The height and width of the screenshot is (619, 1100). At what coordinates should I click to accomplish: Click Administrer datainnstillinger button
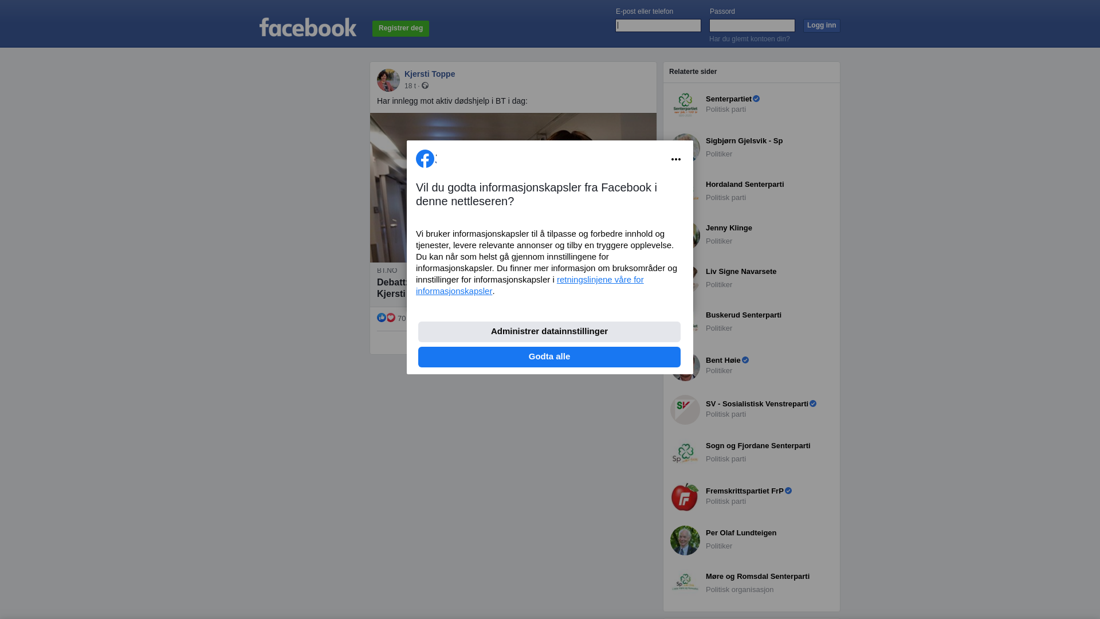point(549,332)
